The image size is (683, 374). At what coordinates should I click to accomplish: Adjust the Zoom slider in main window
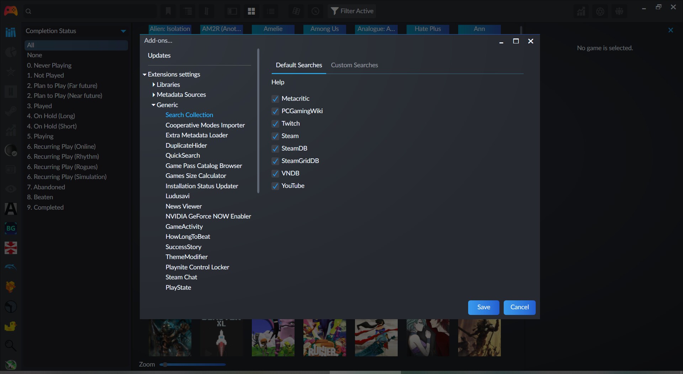pyautogui.click(x=192, y=364)
